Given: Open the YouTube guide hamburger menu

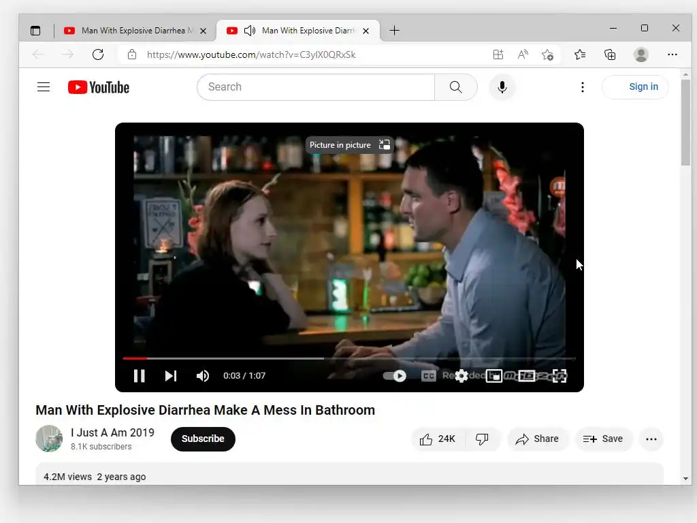Looking at the screenshot, I should click(x=44, y=86).
